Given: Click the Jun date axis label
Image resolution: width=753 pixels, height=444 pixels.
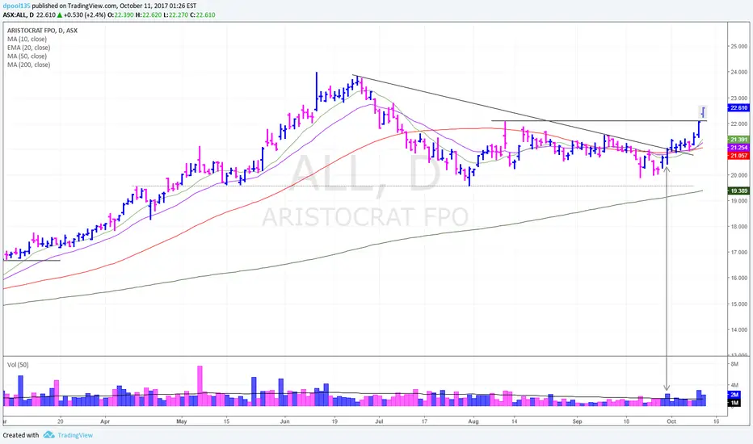Looking at the screenshot, I should [284, 421].
